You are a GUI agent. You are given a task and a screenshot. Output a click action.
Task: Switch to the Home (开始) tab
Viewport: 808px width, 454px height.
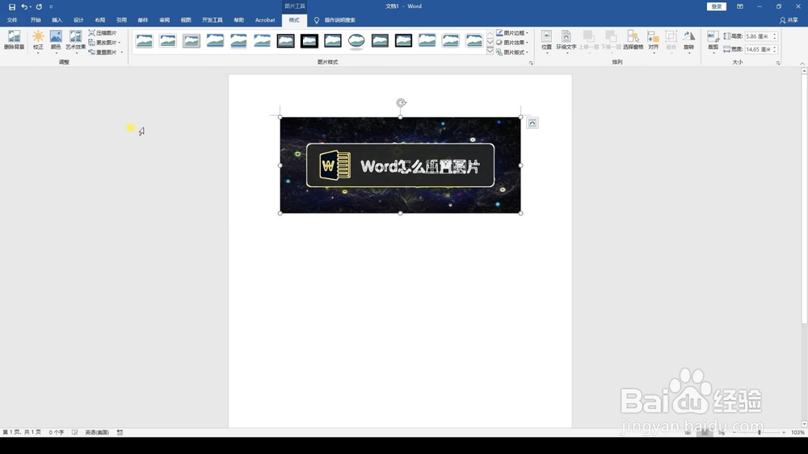36,20
